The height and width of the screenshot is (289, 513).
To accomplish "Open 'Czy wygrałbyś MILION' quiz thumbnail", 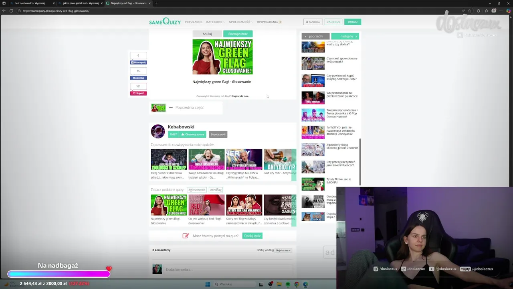I will [244, 159].
